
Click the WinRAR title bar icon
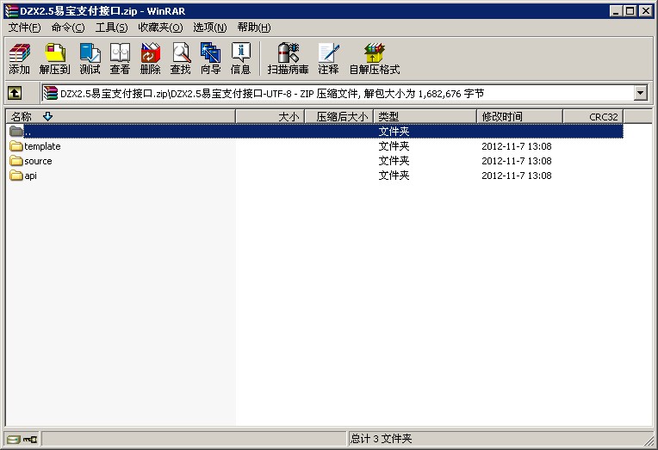click(x=11, y=11)
